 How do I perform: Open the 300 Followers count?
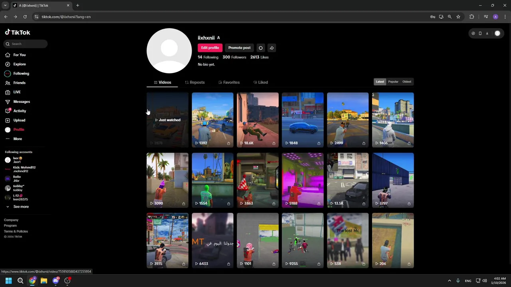point(234,57)
